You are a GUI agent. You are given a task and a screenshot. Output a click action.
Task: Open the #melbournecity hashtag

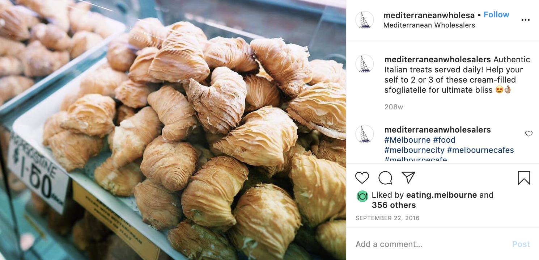[x=415, y=150]
